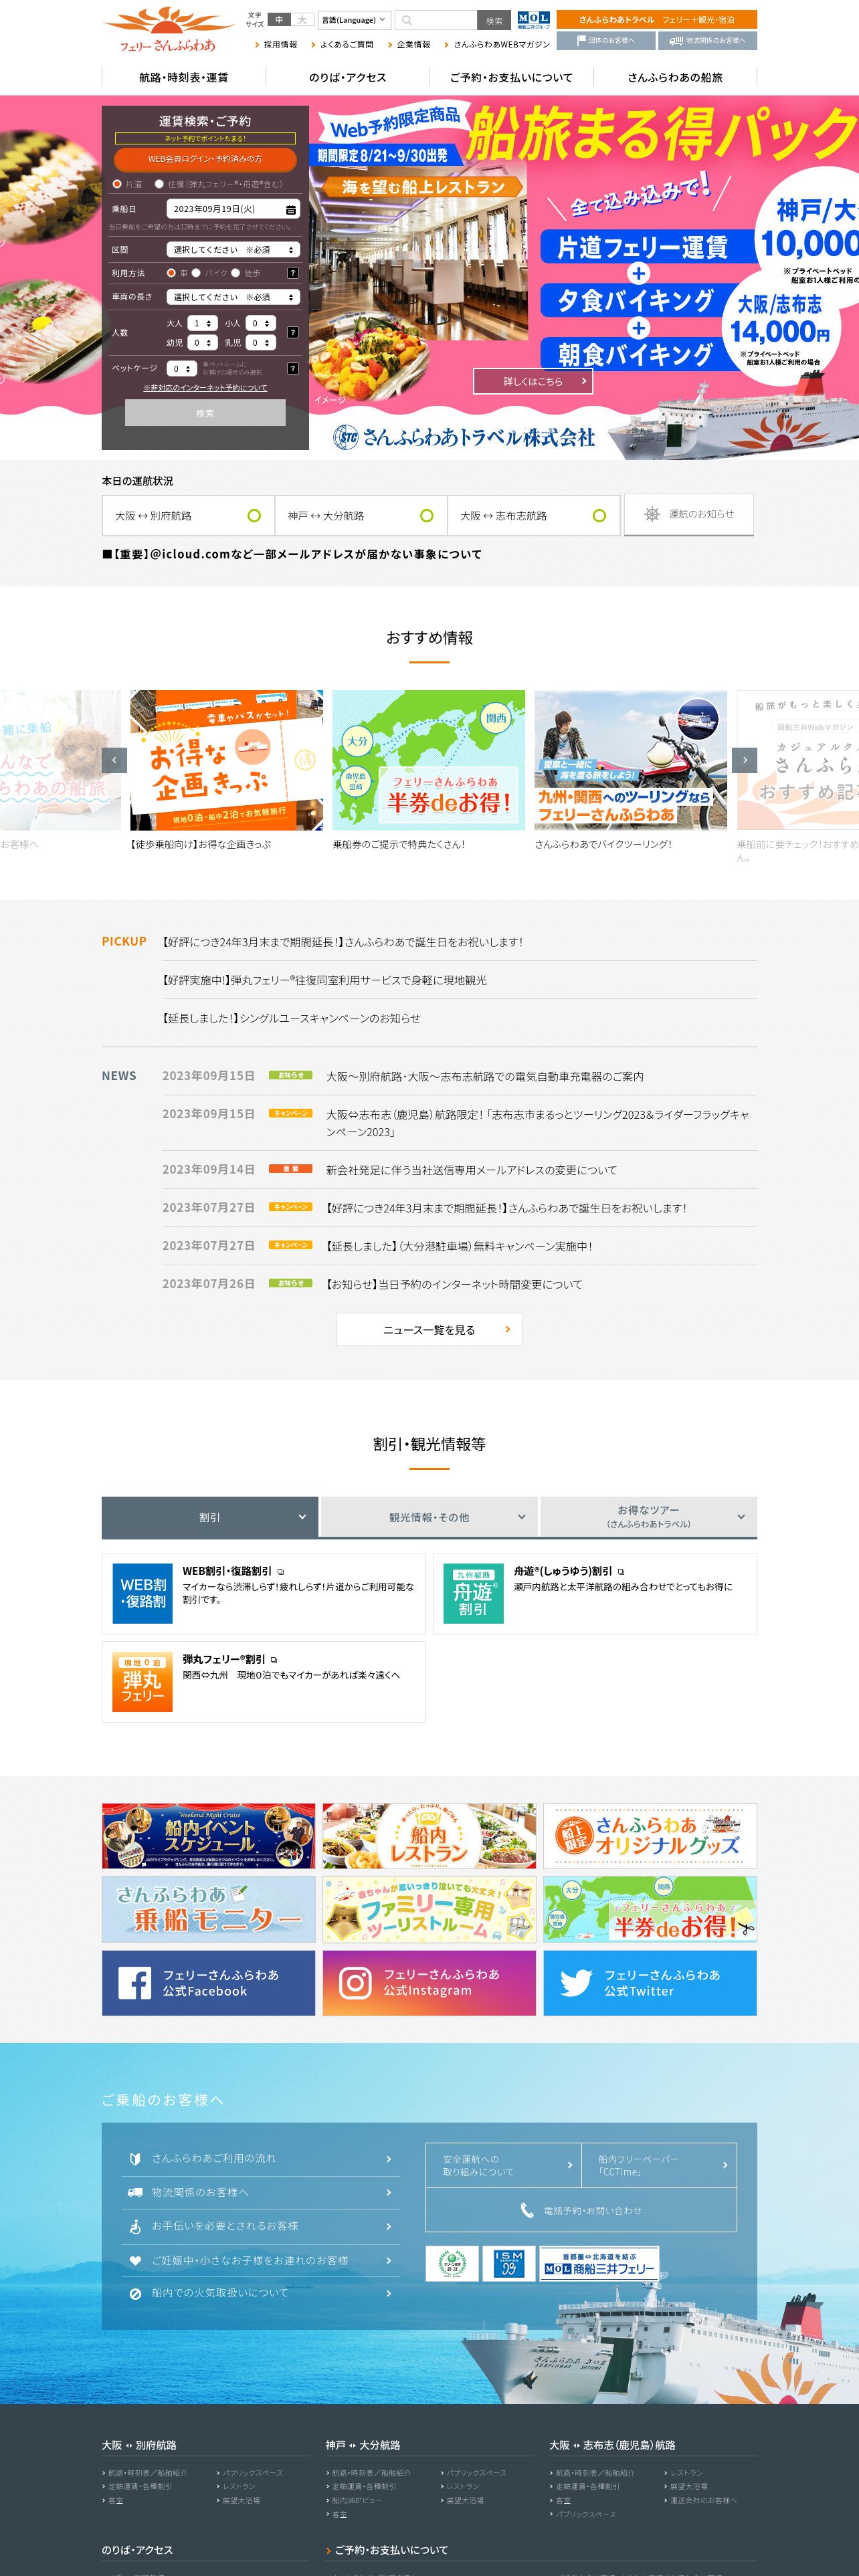Open the 区間 route select dropdown
Screen dimensions: 859x2576
click(x=233, y=250)
